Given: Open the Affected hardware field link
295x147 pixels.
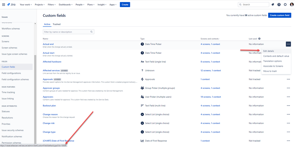Looking at the screenshot, I should click(52, 62).
